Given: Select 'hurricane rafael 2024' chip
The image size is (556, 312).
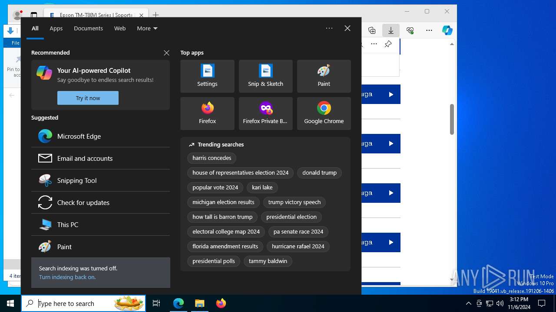Looking at the screenshot, I should (298, 246).
